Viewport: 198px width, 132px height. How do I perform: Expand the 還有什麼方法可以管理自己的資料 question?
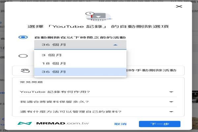98,112
